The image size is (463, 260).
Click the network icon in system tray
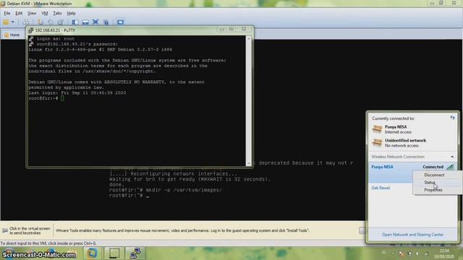tap(425, 253)
